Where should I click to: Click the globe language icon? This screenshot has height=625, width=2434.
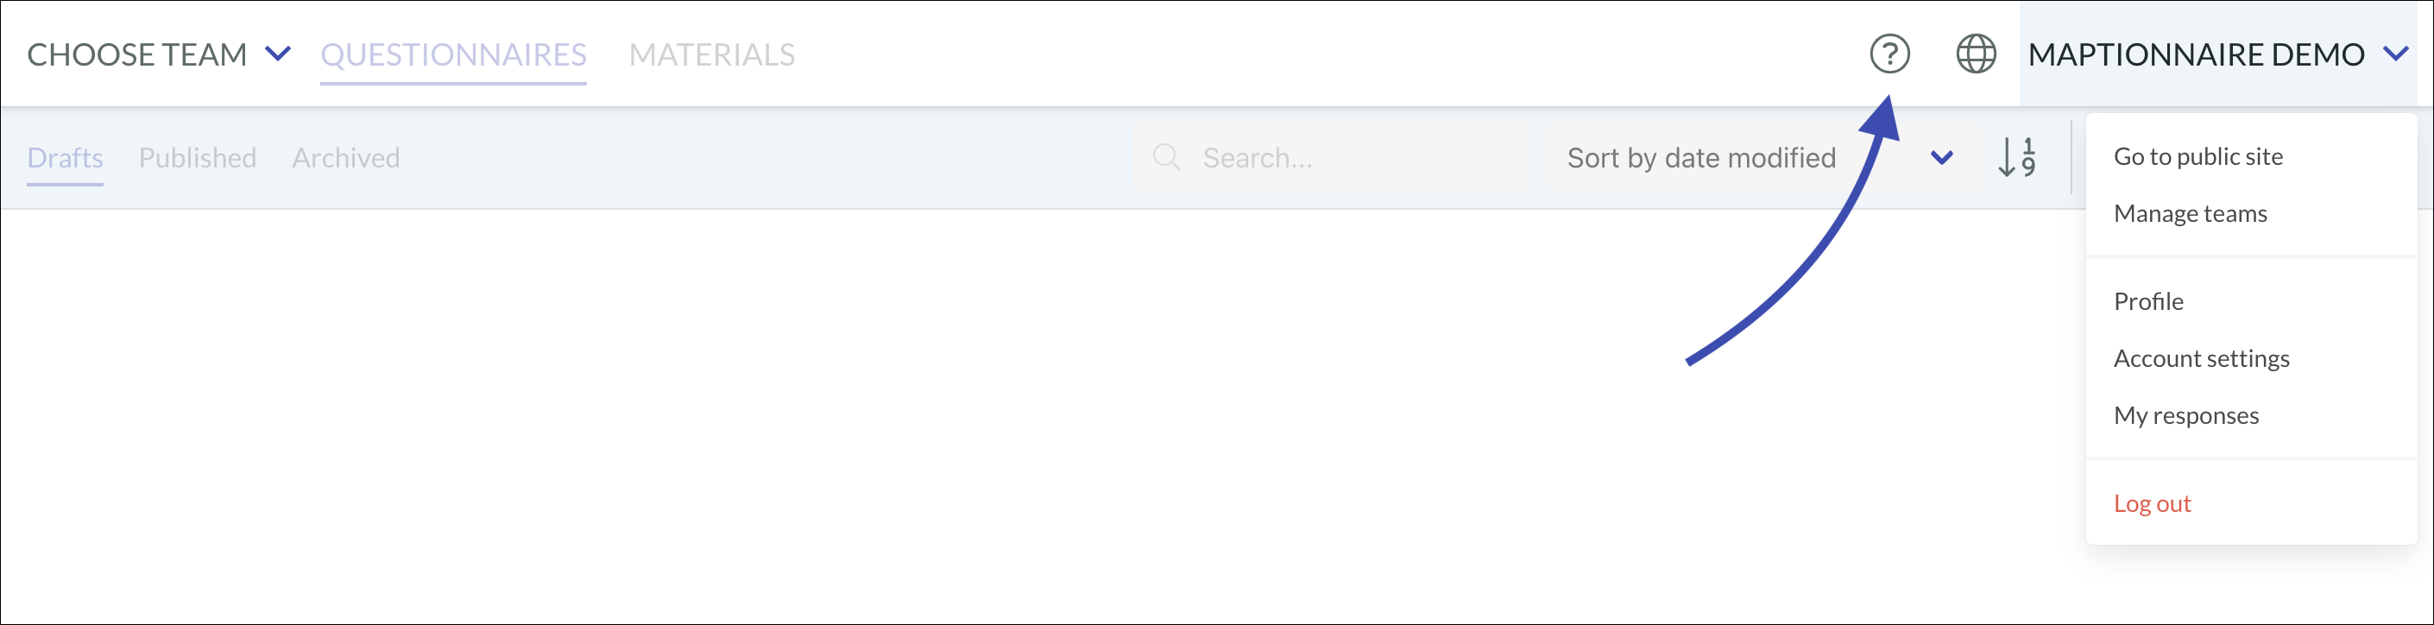click(1976, 54)
